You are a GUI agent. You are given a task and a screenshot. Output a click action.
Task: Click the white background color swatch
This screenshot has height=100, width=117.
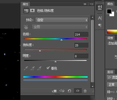pos(113,15)
